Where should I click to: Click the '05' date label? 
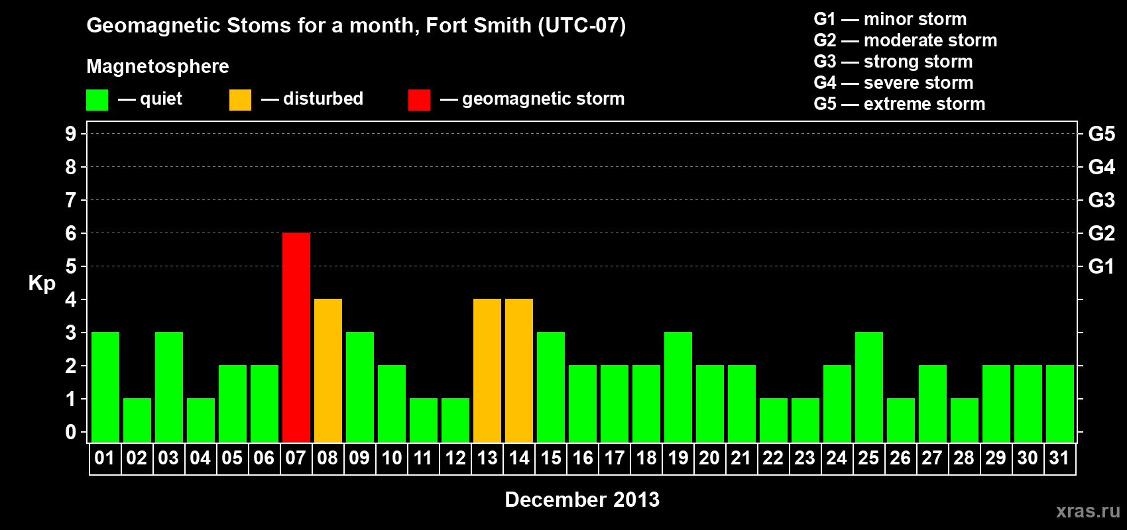click(232, 458)
